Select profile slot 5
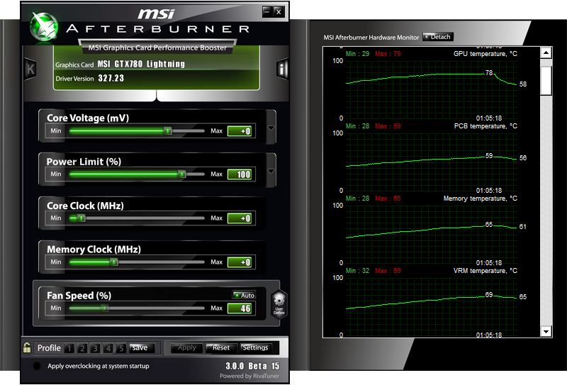 coord(121,348)
